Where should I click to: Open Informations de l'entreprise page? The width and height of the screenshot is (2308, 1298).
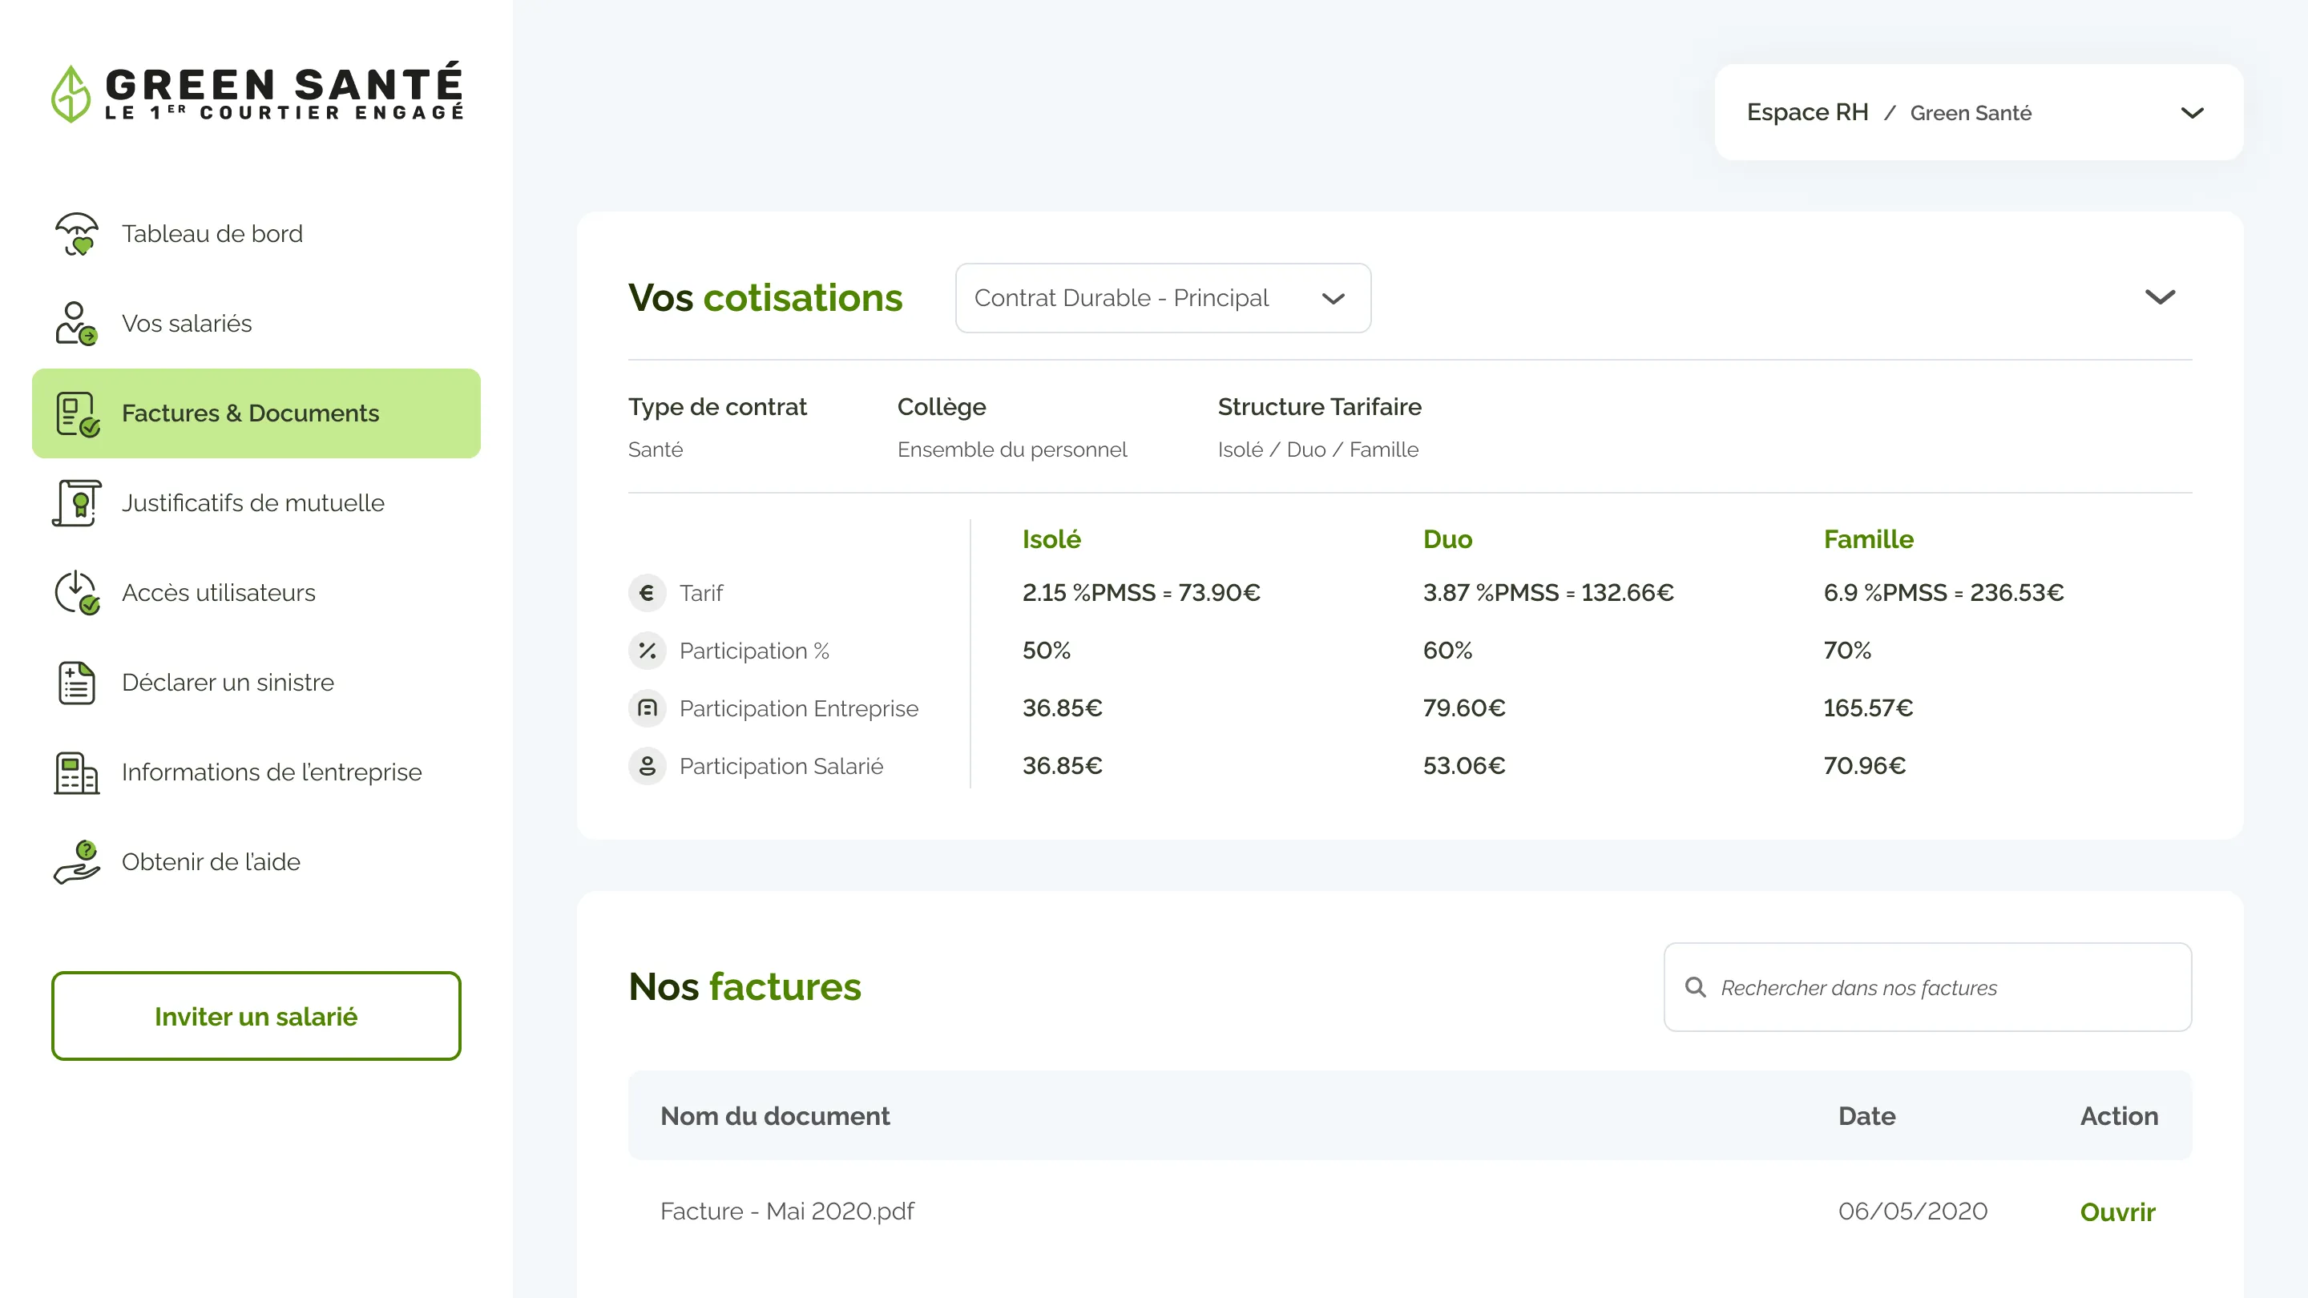coord(256,772)
